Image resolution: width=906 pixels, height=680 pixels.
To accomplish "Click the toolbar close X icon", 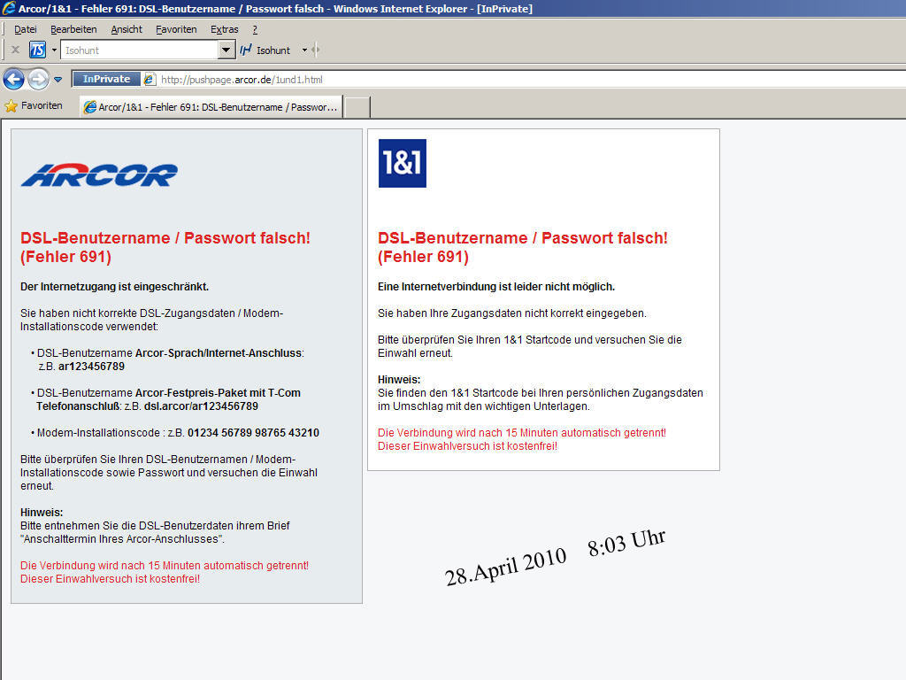I will (16, 50).
